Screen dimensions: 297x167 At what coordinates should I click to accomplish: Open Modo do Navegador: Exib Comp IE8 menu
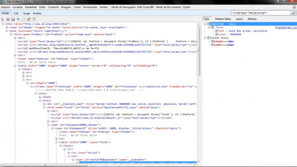(132, 7)
